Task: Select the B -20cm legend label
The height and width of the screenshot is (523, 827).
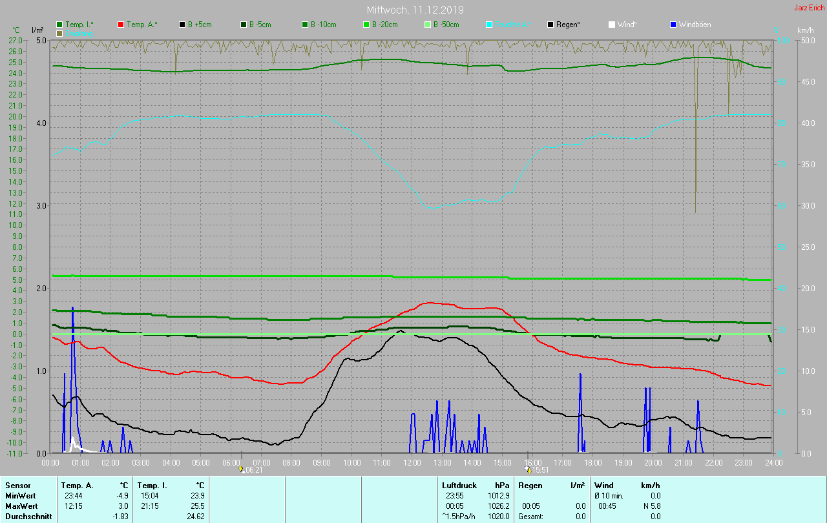Action: tap(384, 25)
